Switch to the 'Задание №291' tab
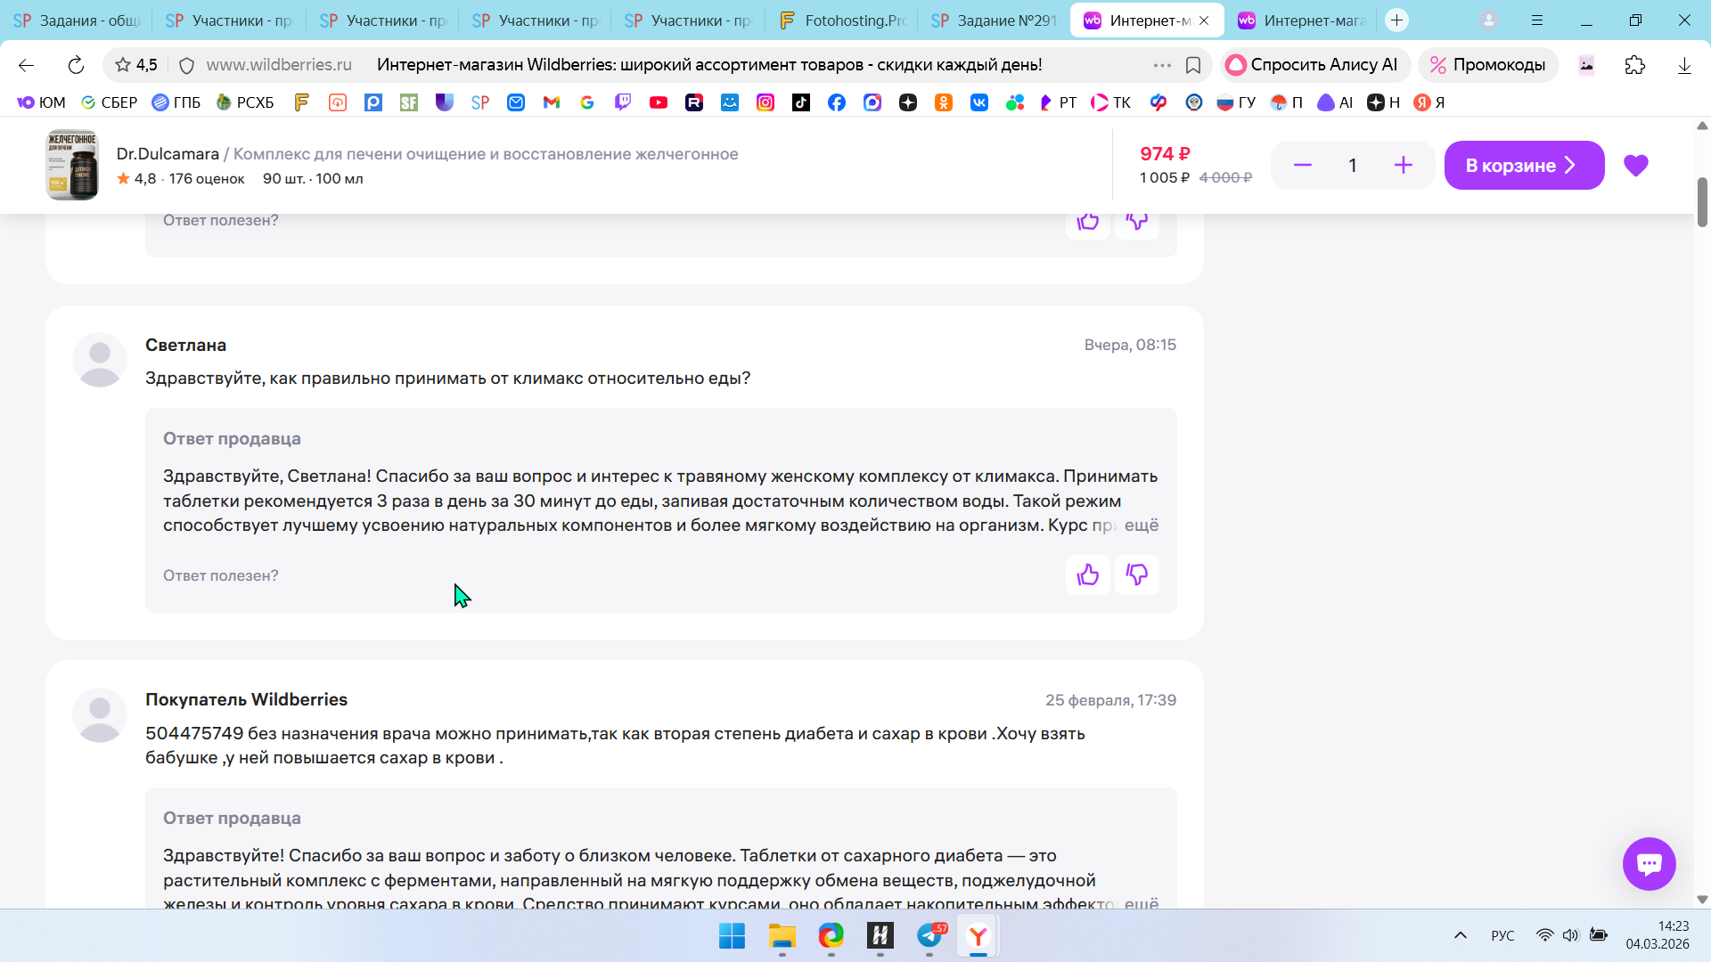This screenshot has width=1711, height=962. 994,20
